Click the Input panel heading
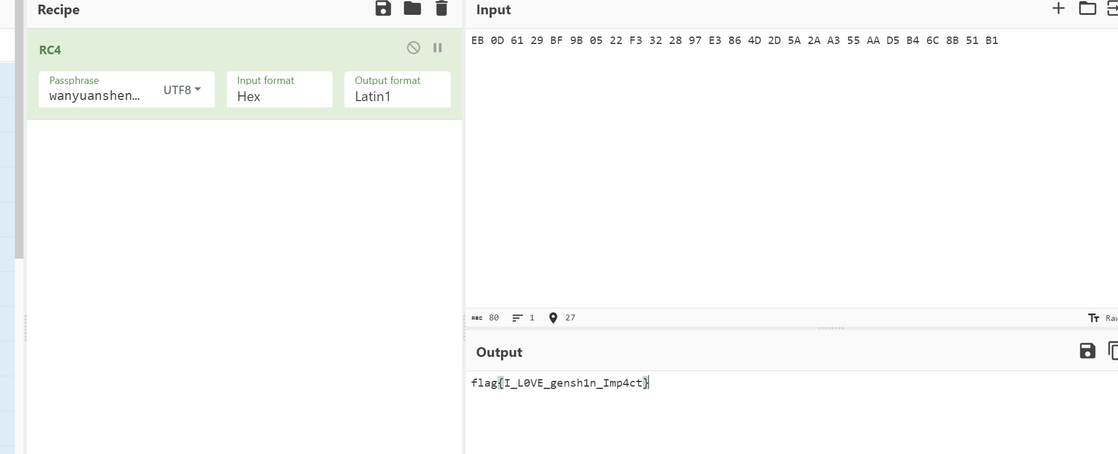1118x454 pixels. point(494,10)
